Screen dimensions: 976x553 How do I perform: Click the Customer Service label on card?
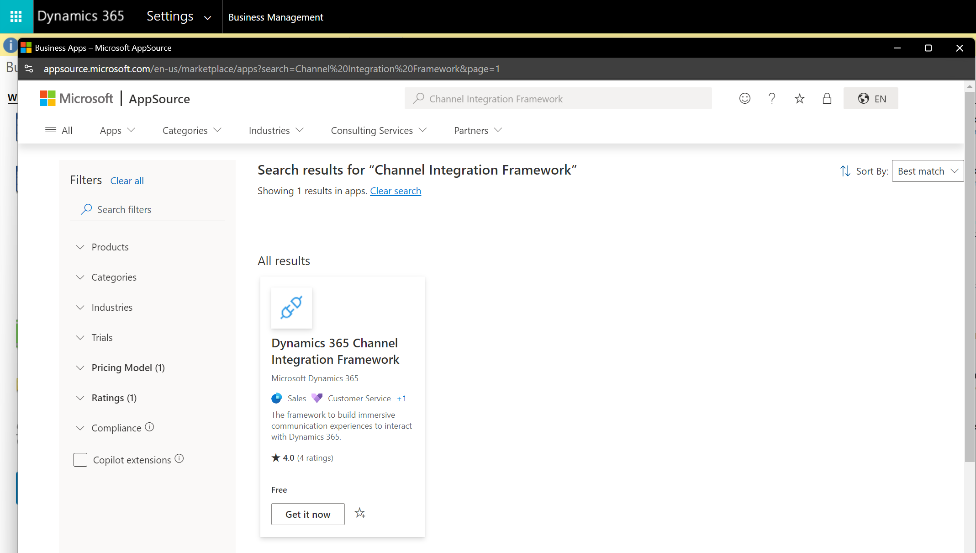point(359,398)
